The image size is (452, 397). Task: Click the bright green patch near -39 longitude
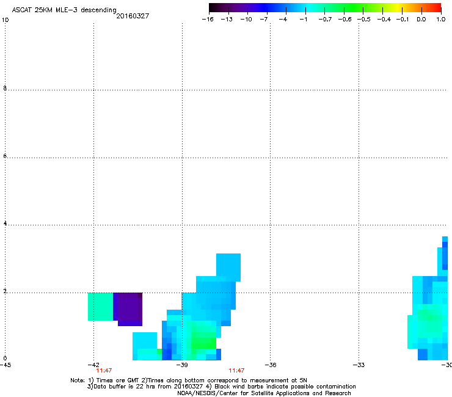pos(204,340)
